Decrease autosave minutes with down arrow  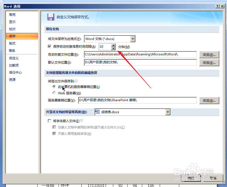point(113,48)
